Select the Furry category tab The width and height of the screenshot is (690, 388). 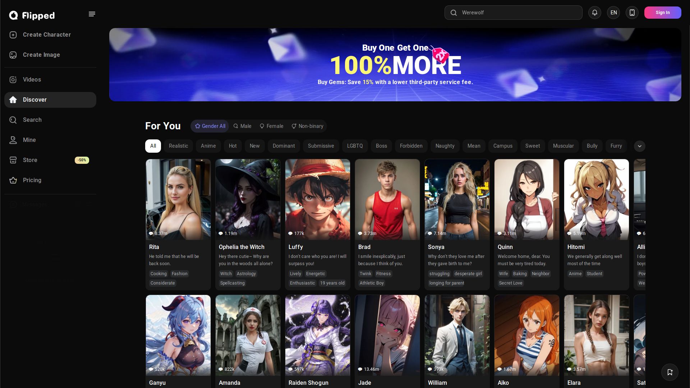tap(616, 146)
